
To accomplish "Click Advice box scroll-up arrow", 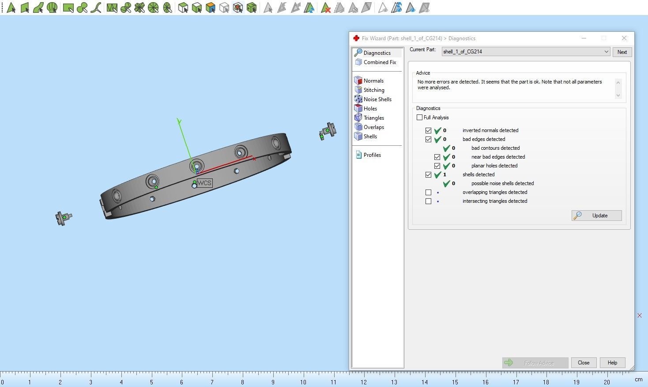I will tap(618, 82).
